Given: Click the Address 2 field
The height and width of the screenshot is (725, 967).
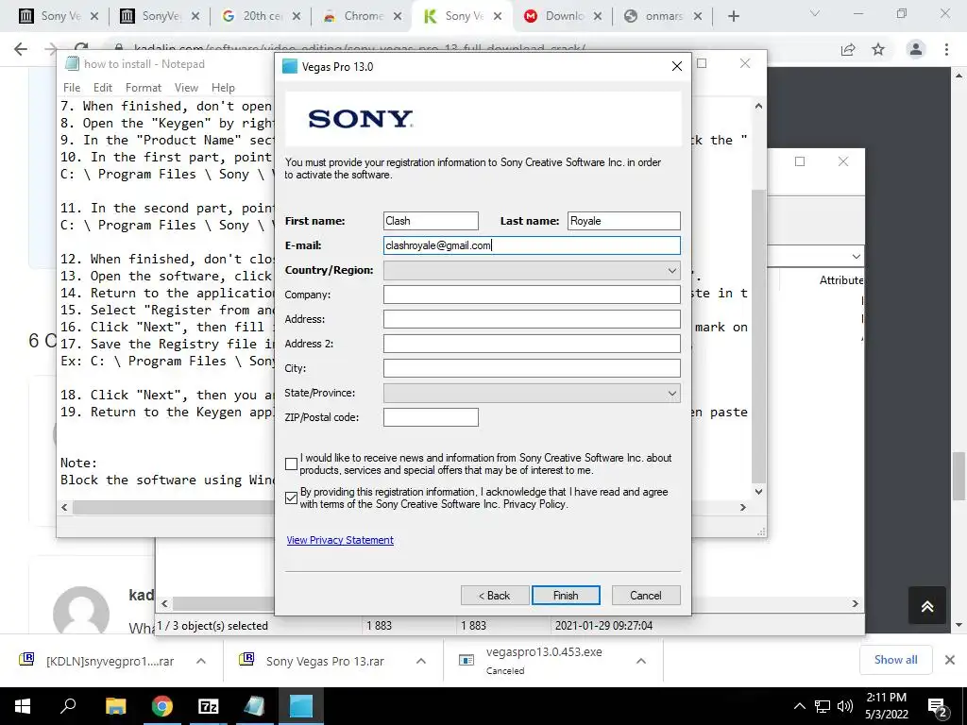Looking at the screenshot, I should click(x=532, y=344).
